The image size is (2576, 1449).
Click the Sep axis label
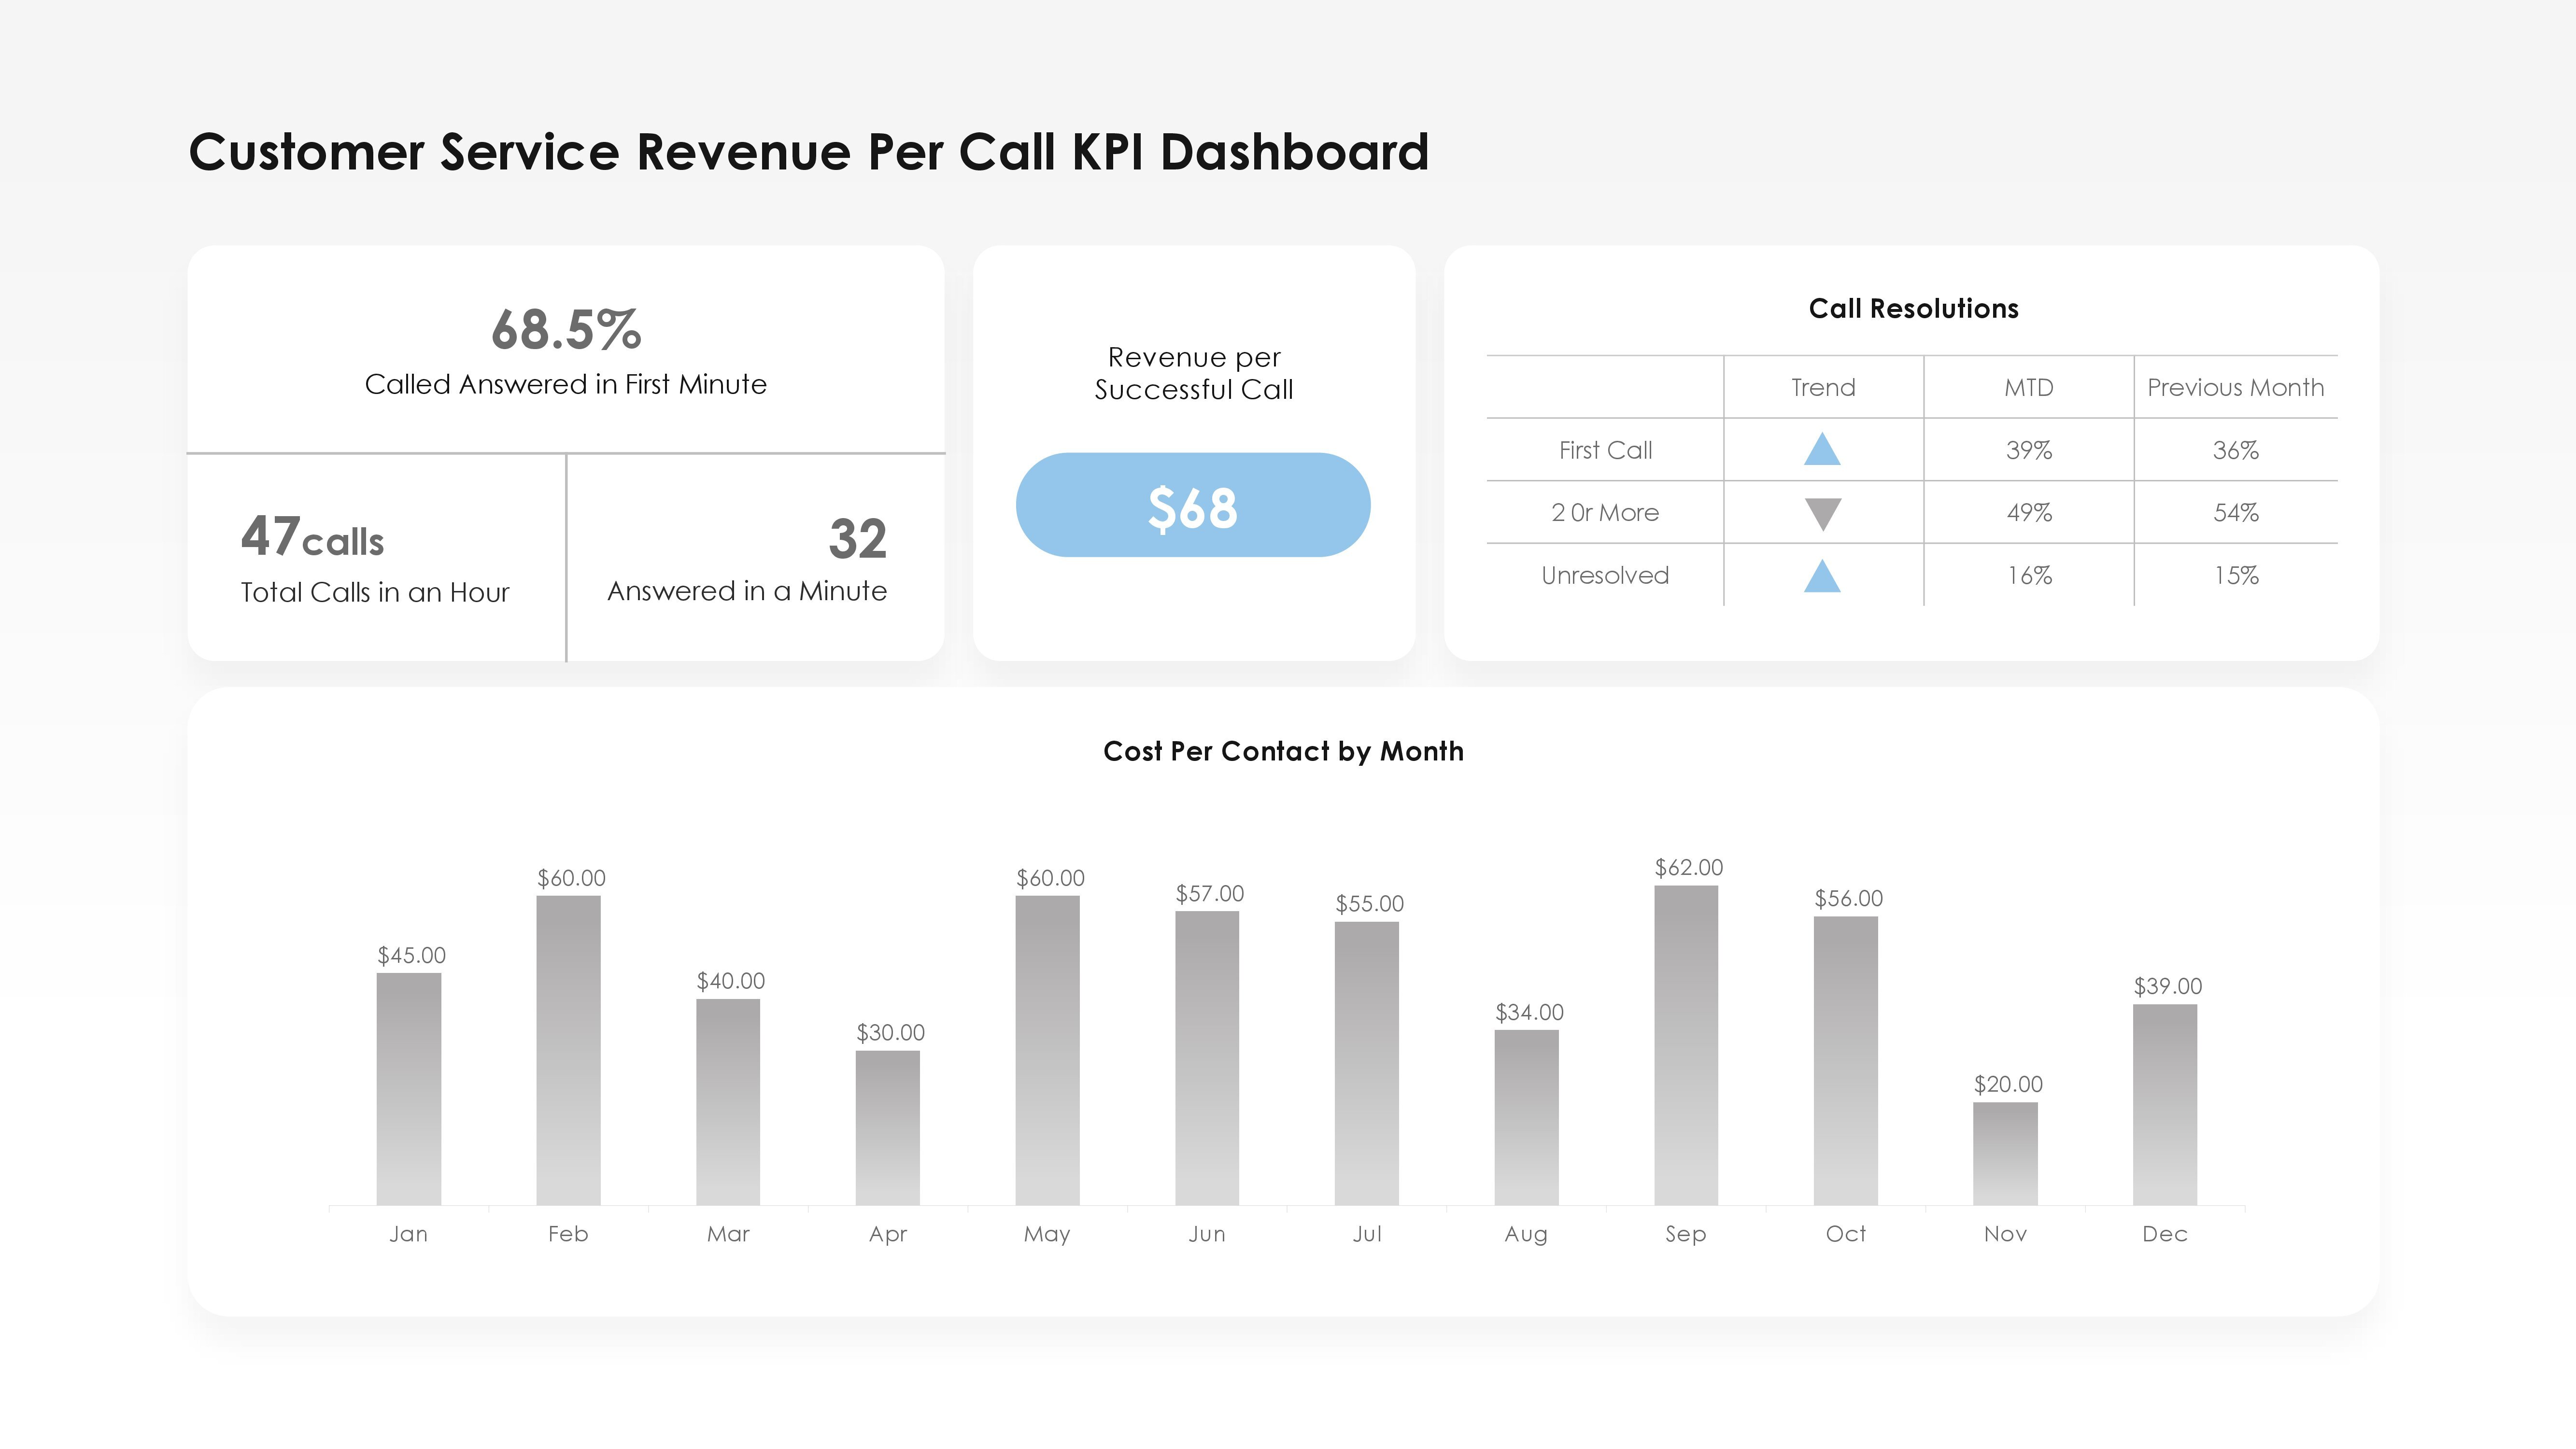click(1686, 1234)
